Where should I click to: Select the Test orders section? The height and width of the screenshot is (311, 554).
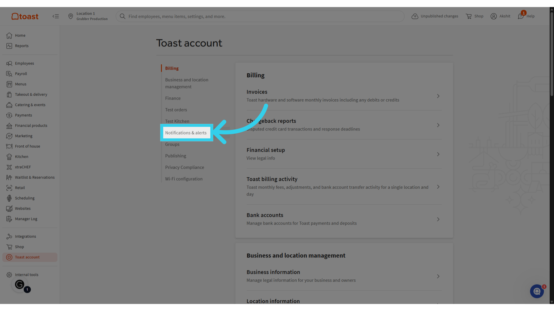176,110
